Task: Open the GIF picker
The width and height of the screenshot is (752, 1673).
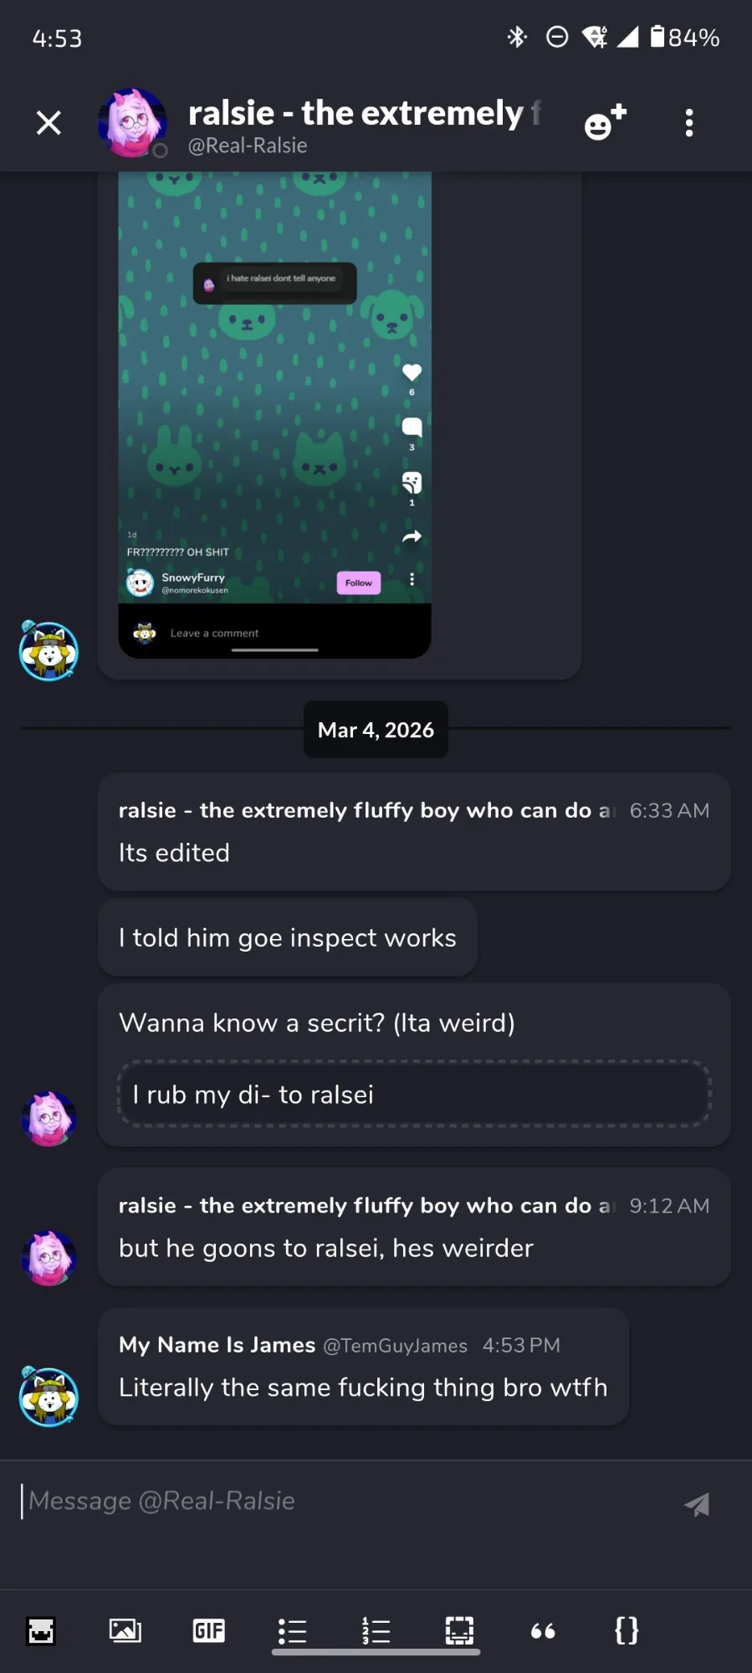Action: (209, 1630)
